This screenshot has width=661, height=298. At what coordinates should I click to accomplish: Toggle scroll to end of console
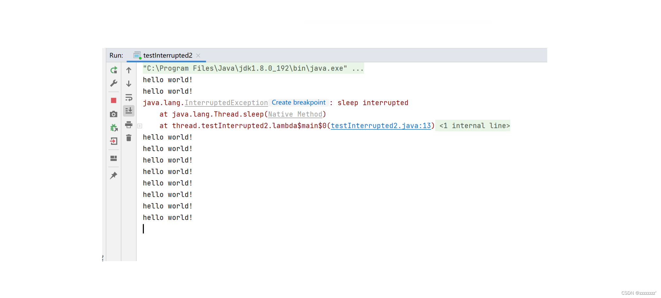(129, 111)
